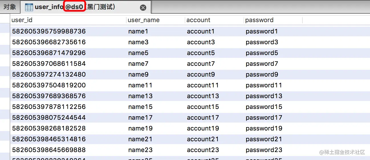Screen dimensions: 370x160
Task: Click the table icon on user_info tab
Action: tap(29, 7)
